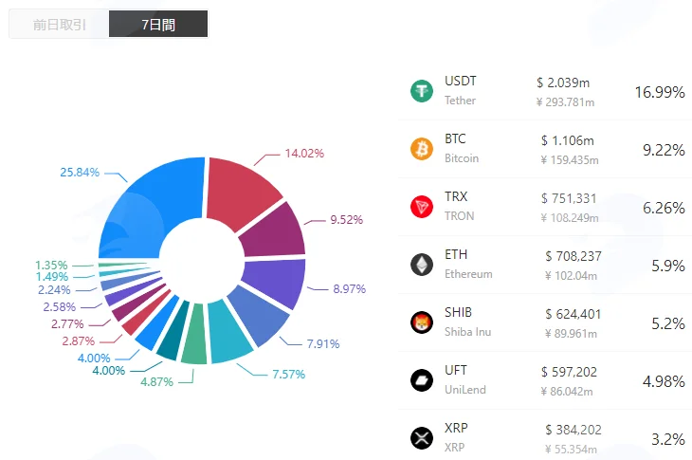The height and width of the screenshot is (460, 692).
Task: Click the Ethereum ETH coin icon
Action: tap(422, 265)
